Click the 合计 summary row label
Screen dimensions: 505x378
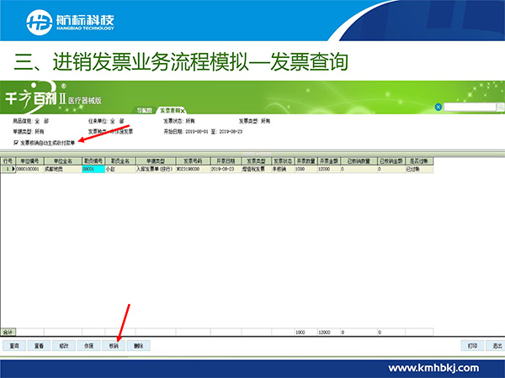[x=8, y=332]
